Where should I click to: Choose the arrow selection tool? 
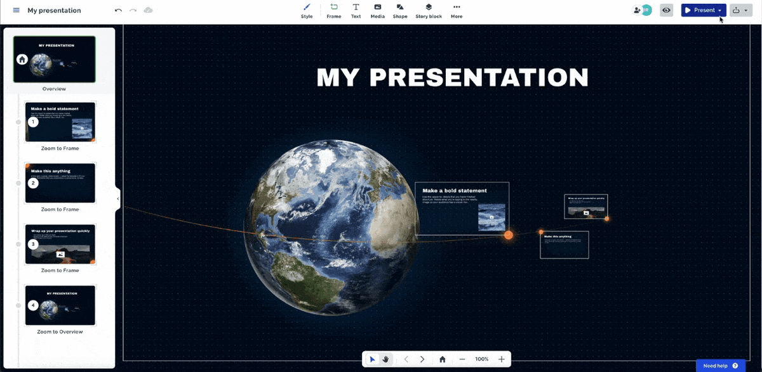point(372,359)
